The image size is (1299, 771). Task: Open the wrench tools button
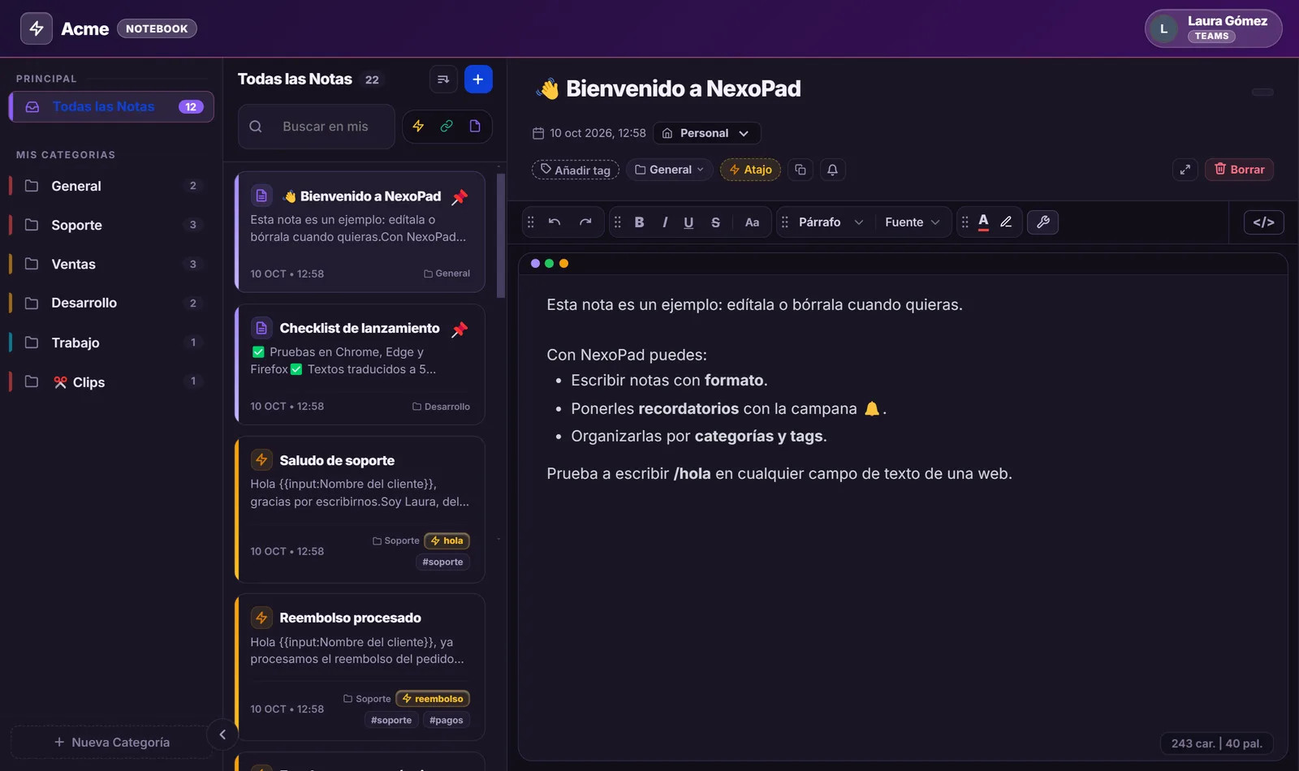coord(1043,222)
